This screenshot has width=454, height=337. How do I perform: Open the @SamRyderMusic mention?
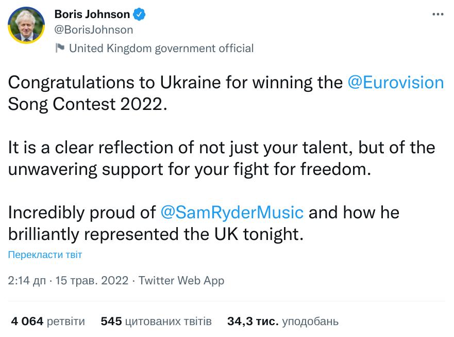232,212
